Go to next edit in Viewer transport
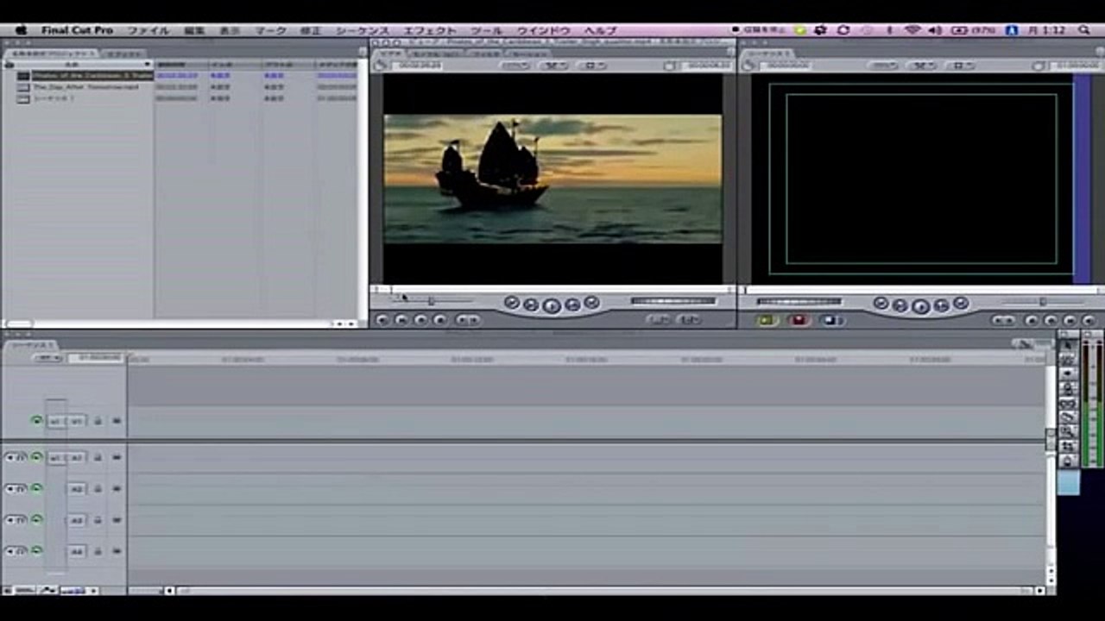This screenshot has width=1105, height=621. [591, 303]
